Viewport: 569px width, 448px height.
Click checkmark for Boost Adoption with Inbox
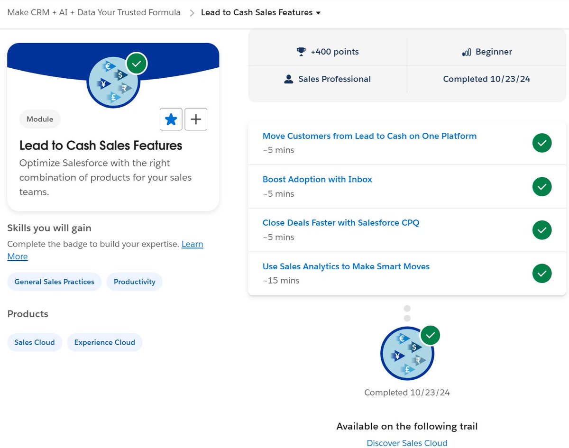coord(542,186)
